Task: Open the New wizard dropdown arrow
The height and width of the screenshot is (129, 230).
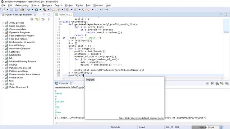Action: click(7, 10)
